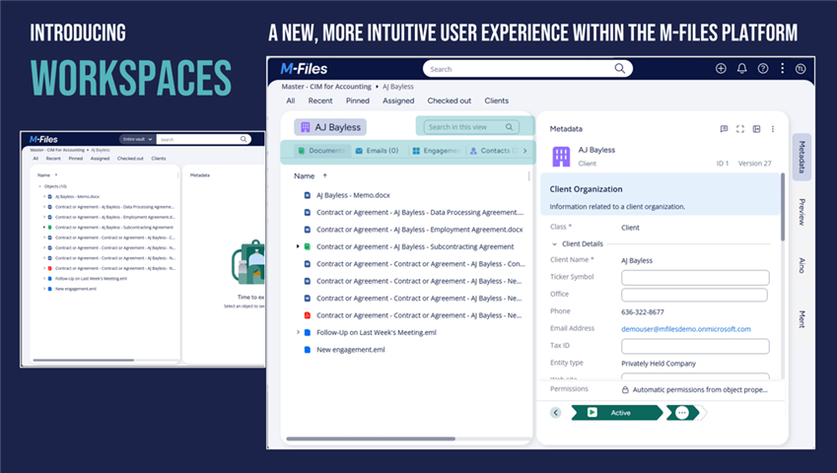The image size is (837, 473).
Task: Click Master - CIM for Accounting breadcrumb in larger window
Action: (326, 87)
